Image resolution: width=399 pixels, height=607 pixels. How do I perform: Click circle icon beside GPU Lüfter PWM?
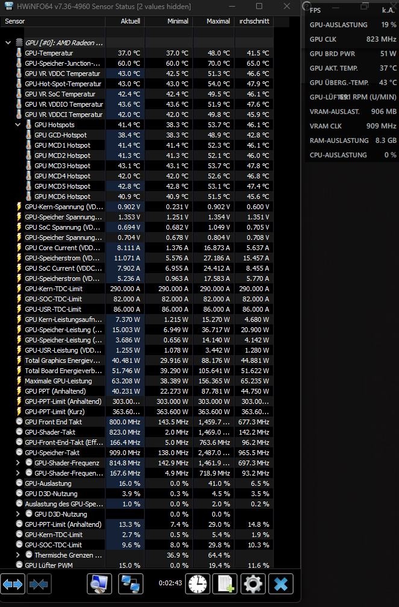(19, 565)
